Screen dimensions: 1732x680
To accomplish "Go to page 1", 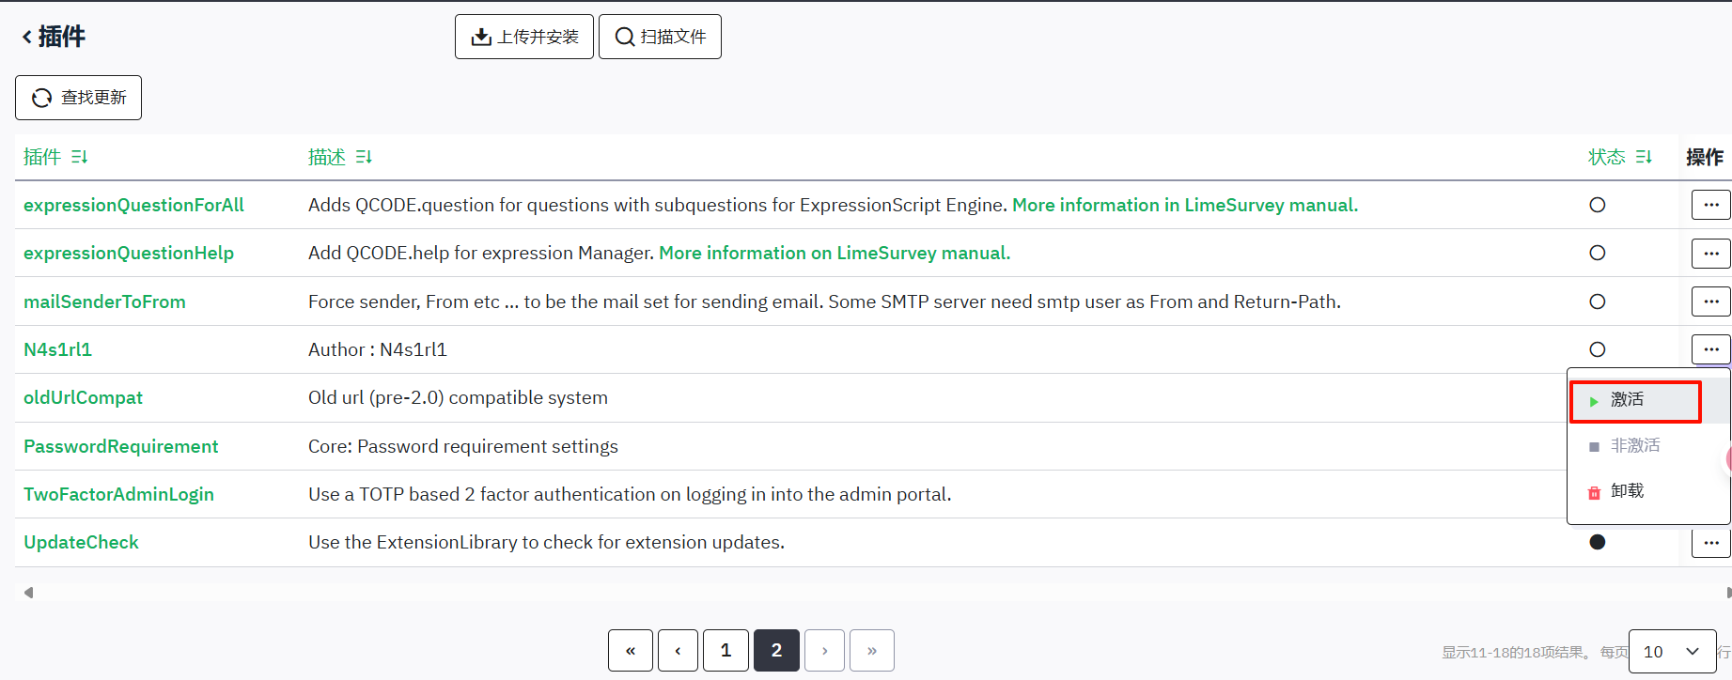I will coord(726,650).
